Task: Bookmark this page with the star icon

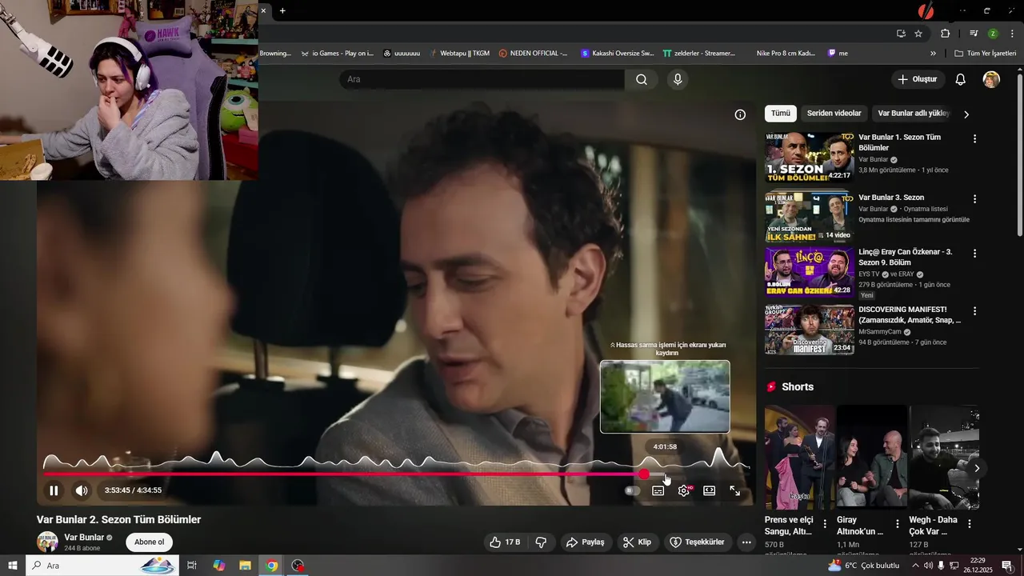Action: tap(918, 34)
